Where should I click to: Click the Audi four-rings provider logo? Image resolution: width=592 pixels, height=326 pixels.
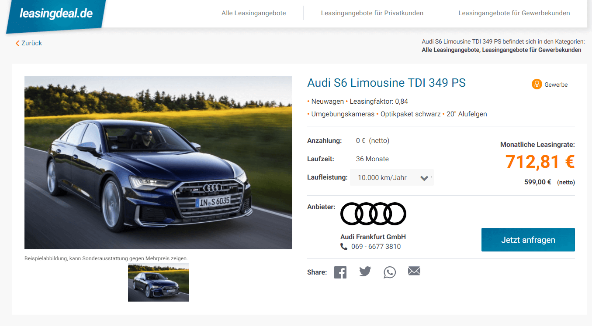coord(373,214)
